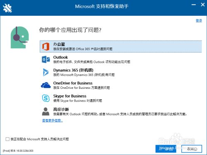
Task: Click the OneDrive blue cloud icon
Action: [x=46, y=85]
